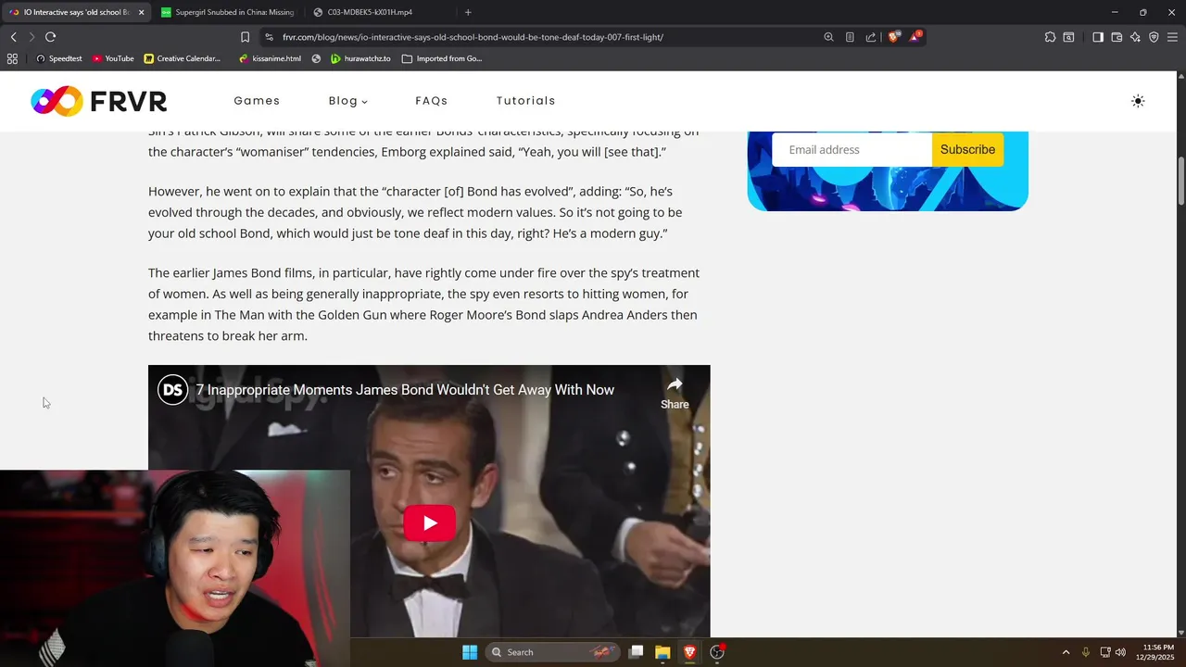Click the page vertical scrollbar thumb

[x=1180, y=182]
